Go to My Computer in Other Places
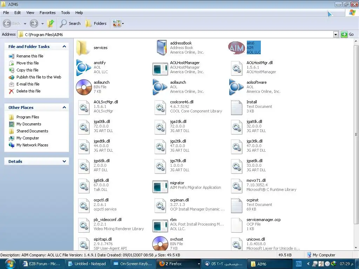The height and width of the screenshot is (269, 359). click(x=28, y=138)
